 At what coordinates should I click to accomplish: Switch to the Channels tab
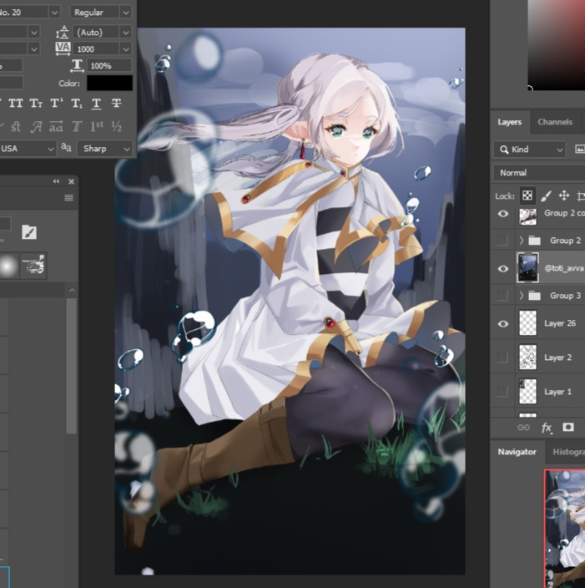[x=555, y=122]
